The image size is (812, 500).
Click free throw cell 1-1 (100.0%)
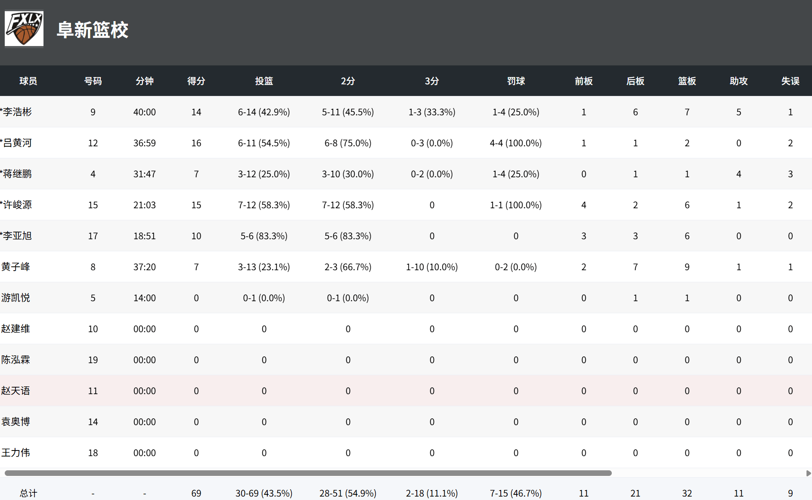click(x=516, y=205)
